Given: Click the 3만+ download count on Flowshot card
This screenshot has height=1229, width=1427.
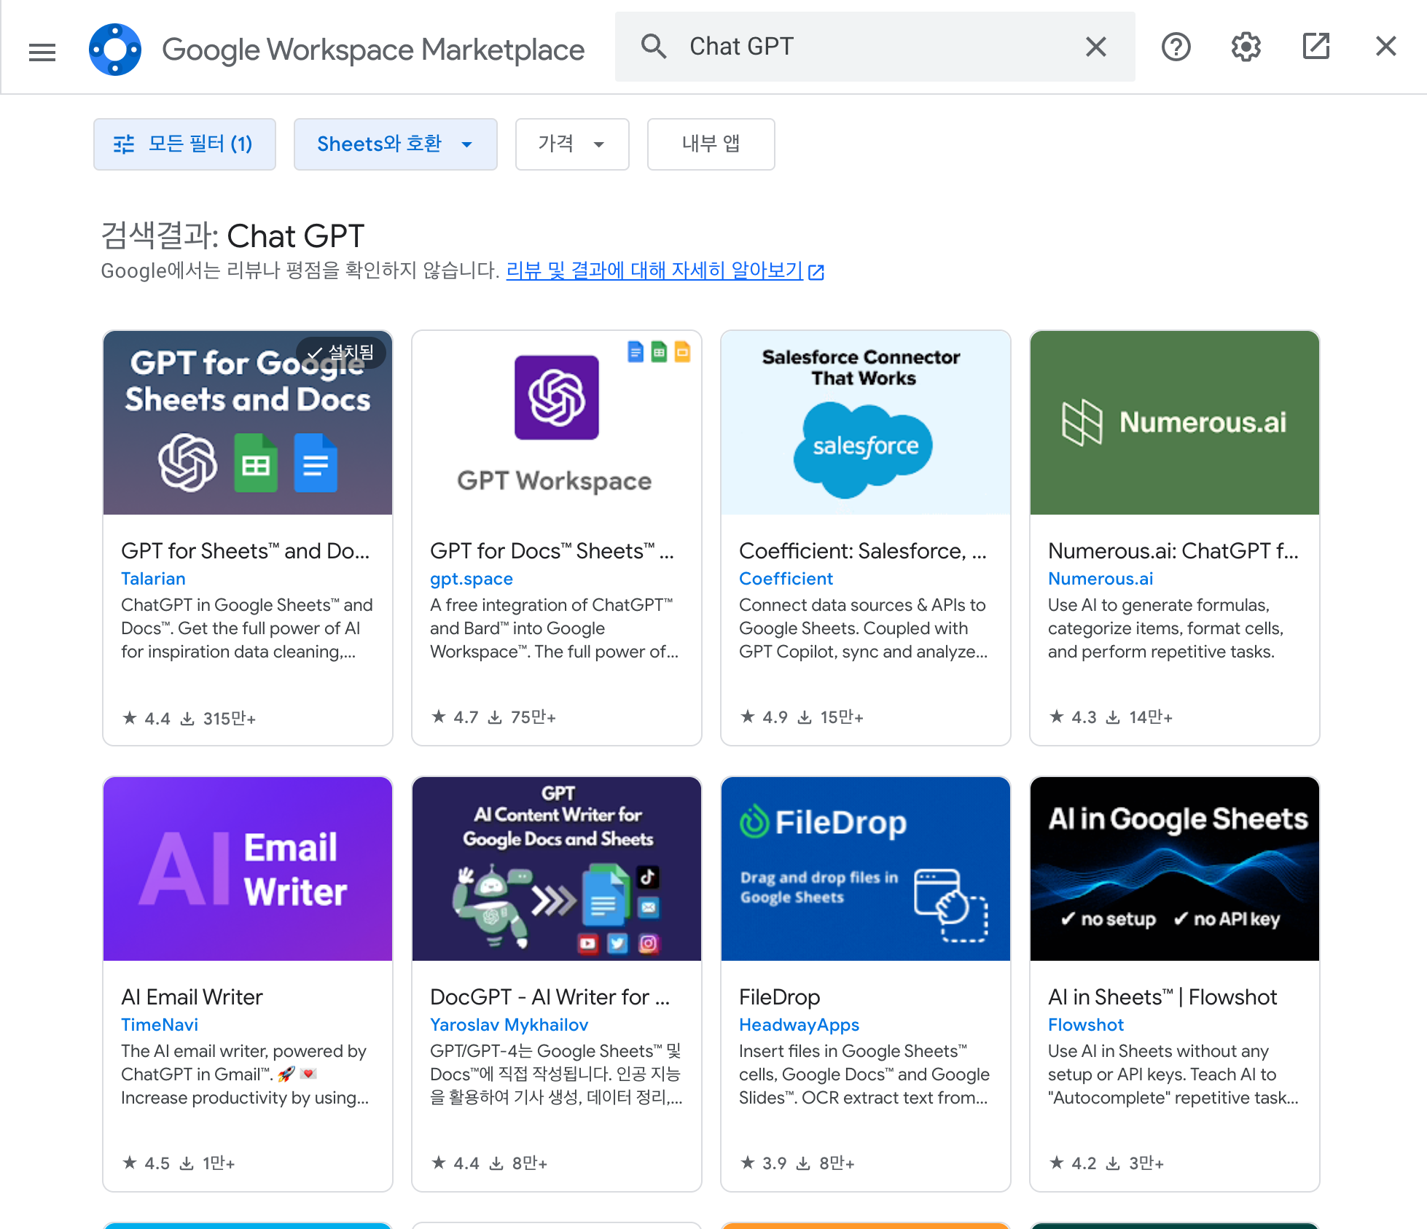Looking at the screenshot, I should point(1135,1163).
